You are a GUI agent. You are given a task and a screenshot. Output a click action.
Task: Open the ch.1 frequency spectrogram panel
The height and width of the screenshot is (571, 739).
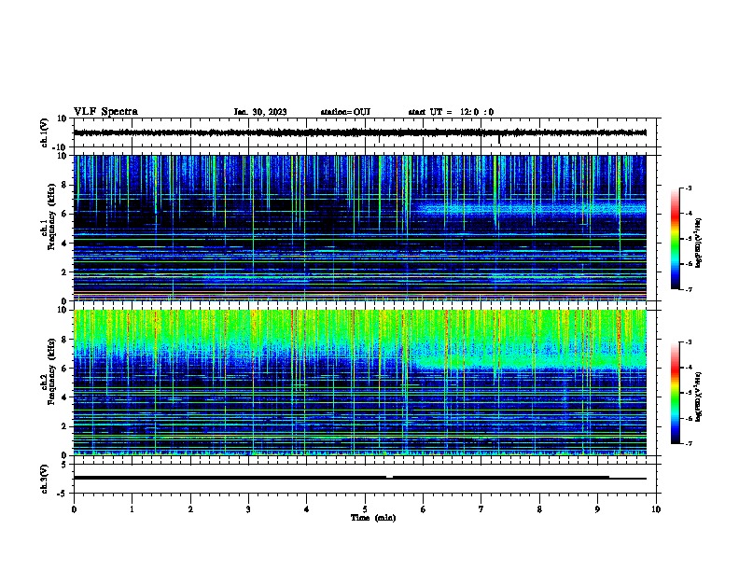click(x=359, y=228)
